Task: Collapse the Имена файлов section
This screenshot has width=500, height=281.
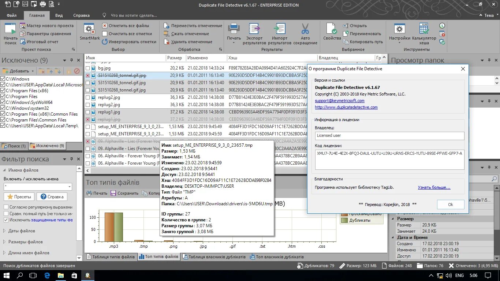Action: click(5, 170)
